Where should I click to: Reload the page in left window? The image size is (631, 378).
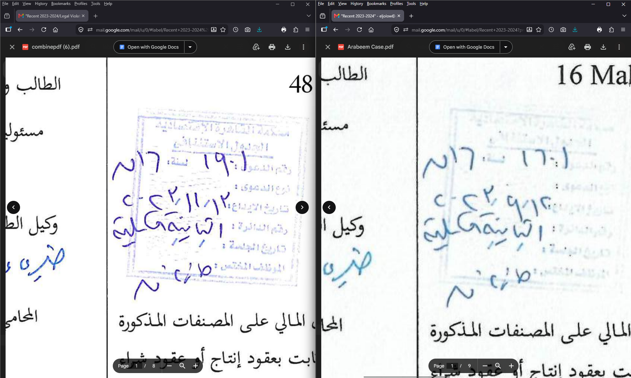44,30
